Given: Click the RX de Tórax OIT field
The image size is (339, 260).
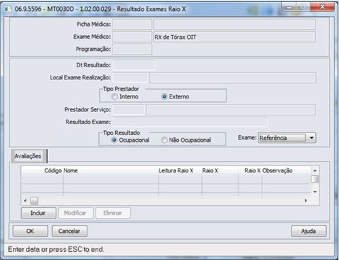Looking at the screenshot, I should pos(235,37).
